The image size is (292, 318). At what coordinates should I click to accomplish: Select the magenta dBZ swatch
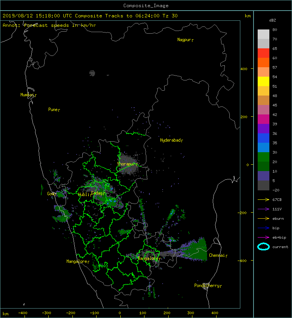click(263, 119)
